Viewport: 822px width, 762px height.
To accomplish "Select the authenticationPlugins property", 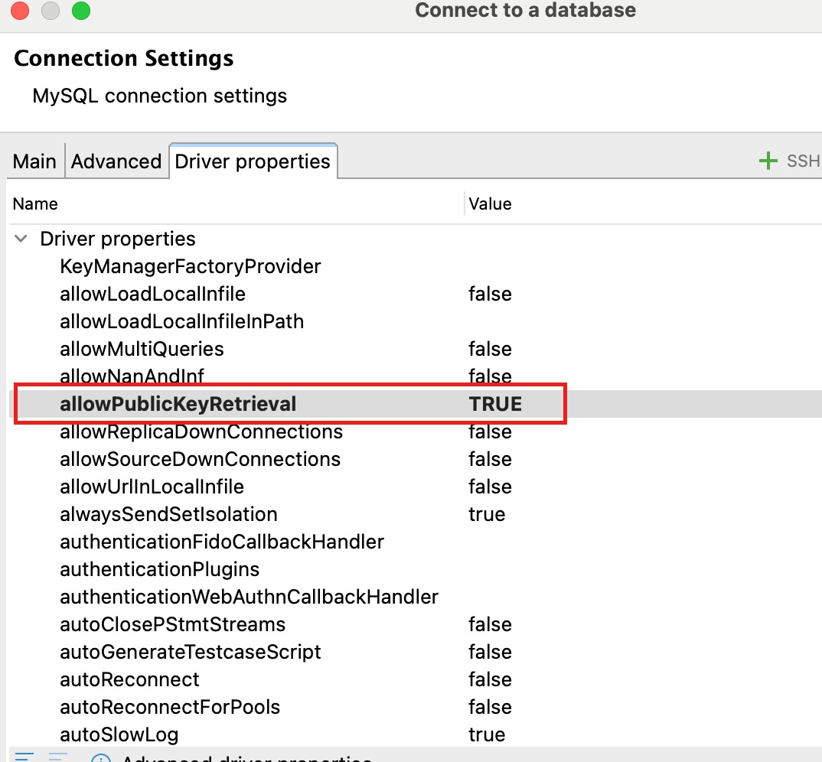I will pos(159,569).
